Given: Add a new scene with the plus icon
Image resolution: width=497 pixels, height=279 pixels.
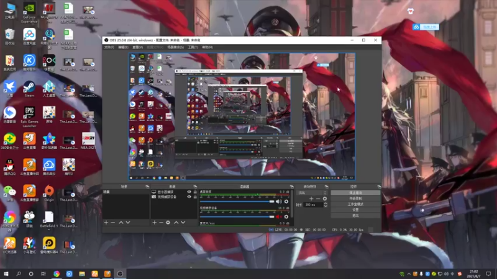Looking at the screenshot, I should pyautogui.click(x=106, y=223).
